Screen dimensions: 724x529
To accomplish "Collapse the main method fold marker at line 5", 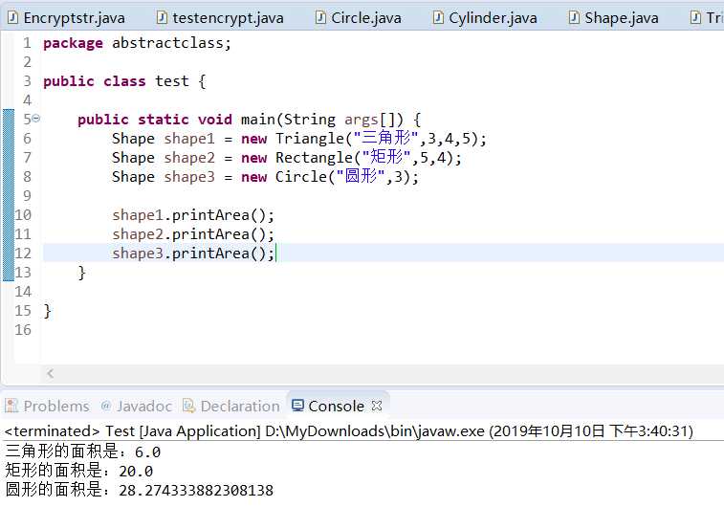I will [36, 119].
